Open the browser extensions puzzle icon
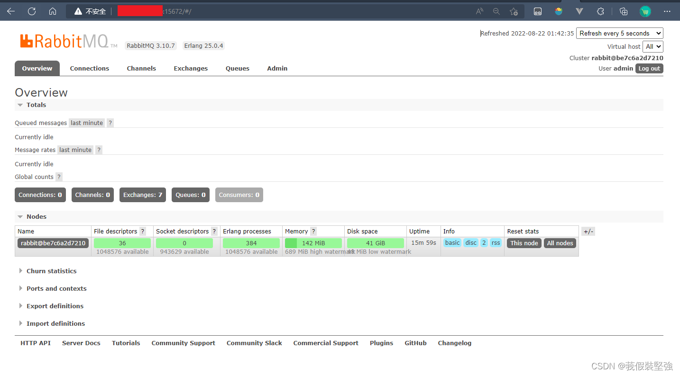Screen dimensions: 680x375 [600, 11]
